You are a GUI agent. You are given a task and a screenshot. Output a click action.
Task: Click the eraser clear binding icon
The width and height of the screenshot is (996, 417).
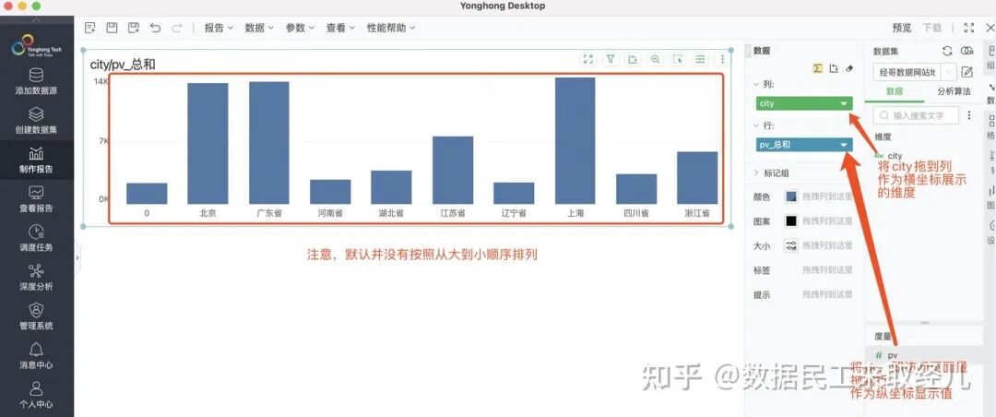pyautogui.click(x=850, y=68)
